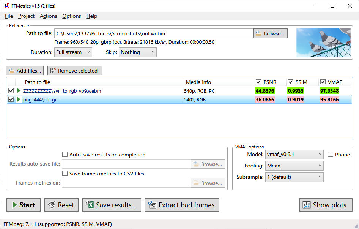Open the Project menu
Image resolution: width=359 pixels, height=229 pixels.
point(26,16)
